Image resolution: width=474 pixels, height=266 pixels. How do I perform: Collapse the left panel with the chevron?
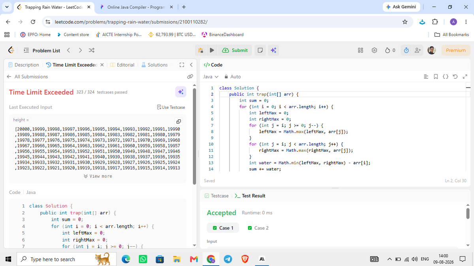[x=191, y=65]
